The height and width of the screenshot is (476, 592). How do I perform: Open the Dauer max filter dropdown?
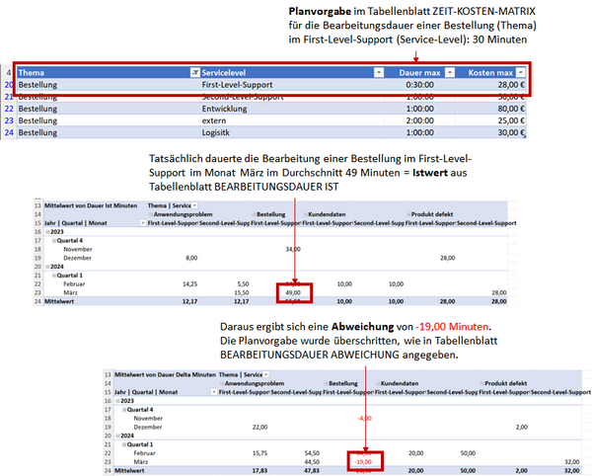(x=450, y=72)
